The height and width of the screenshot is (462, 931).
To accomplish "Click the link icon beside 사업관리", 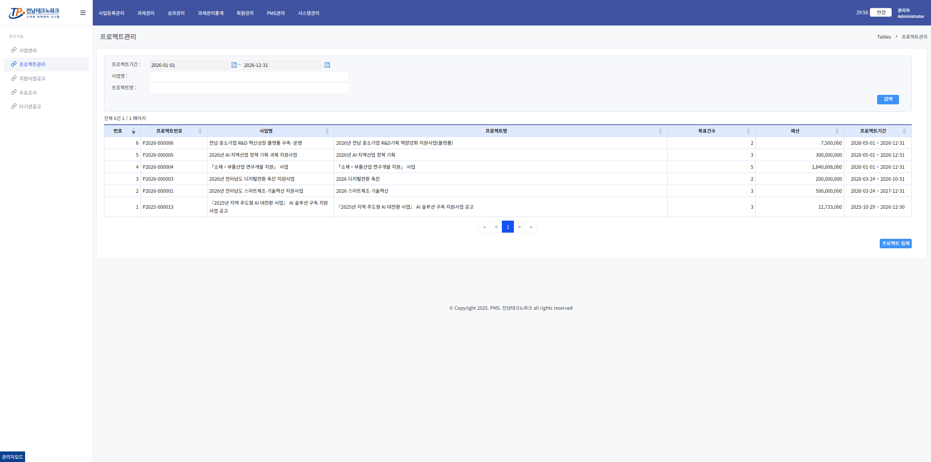I will [x=14, y=50].
